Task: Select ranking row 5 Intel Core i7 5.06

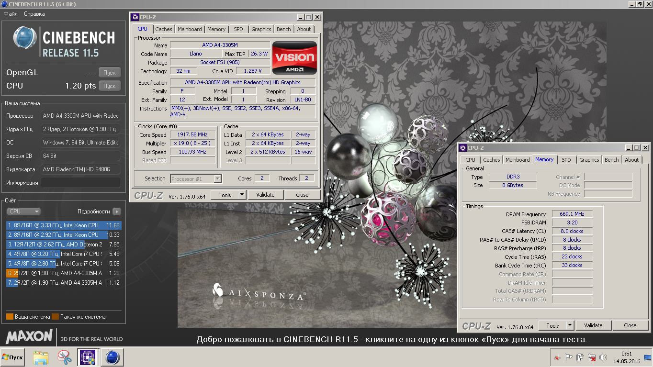Action: click(x=64, y=263)
